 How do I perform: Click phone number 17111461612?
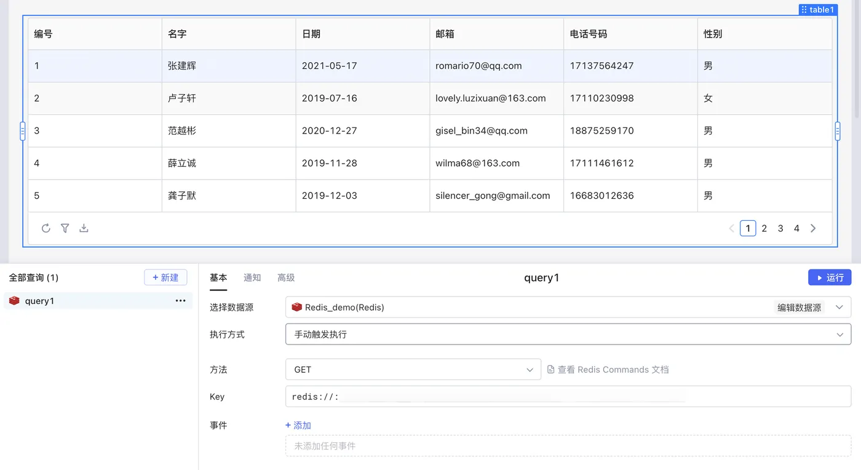coord(601,164)
